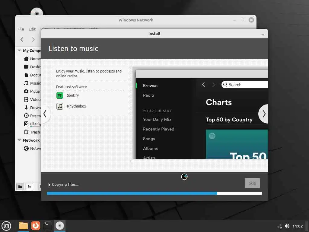Open Videos in the file manager sidebar
Screen dimensions: 309x232
[x=32, y=99]
